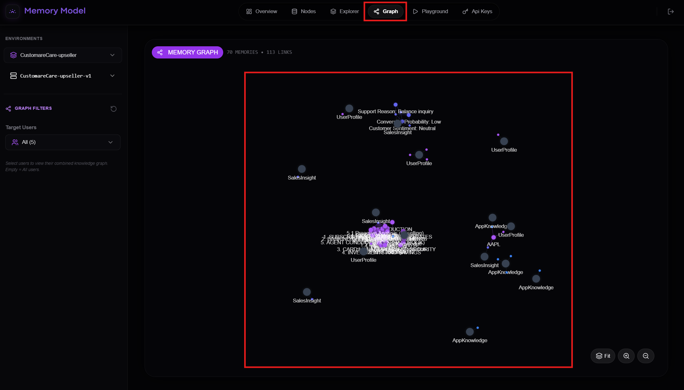
Task: Select the Balance inquiry node at graph top
Action: [395, 105]
